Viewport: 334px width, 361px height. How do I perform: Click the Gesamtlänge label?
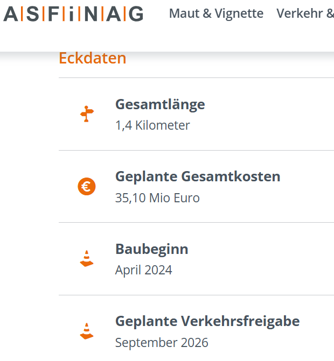coord(160,105)
